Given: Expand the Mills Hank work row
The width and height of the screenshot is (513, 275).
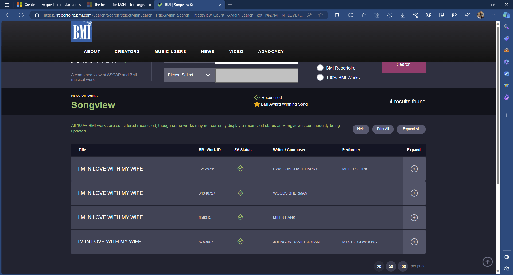Looking at the screenshot, I should pyautogui.click(x=414, y=218).
